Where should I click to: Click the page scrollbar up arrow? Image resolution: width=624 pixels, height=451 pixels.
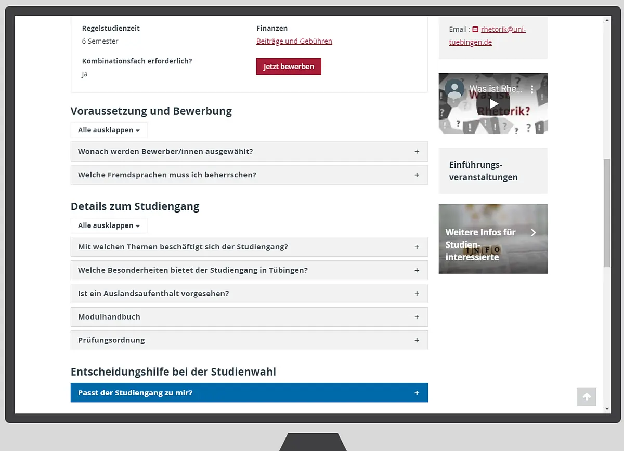coord(607,20)
